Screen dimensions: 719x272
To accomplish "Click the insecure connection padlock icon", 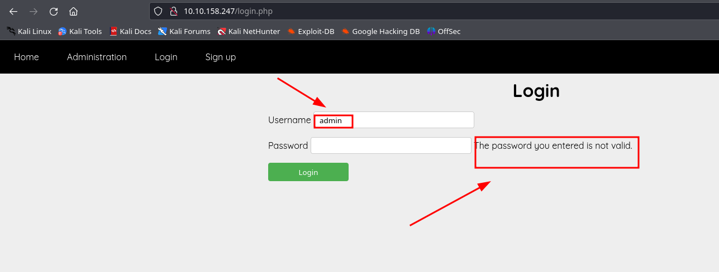I will click(173, 11).
